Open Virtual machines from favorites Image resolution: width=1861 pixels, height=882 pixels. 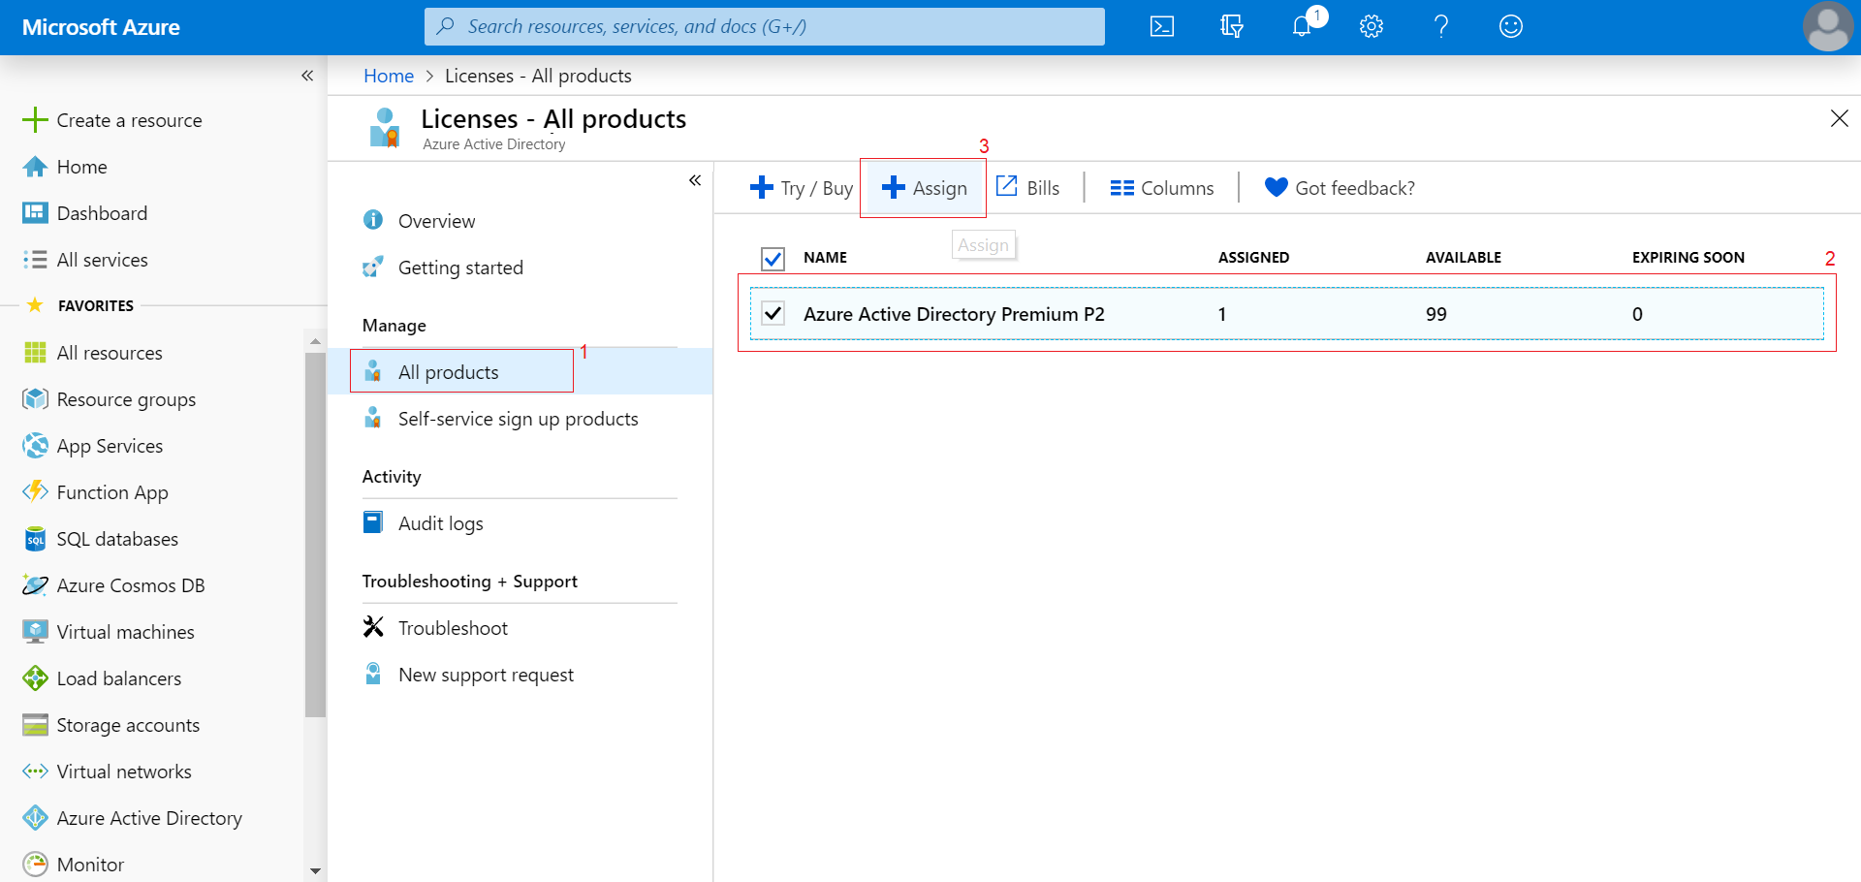pyautogui.click(x=125, y=632)
